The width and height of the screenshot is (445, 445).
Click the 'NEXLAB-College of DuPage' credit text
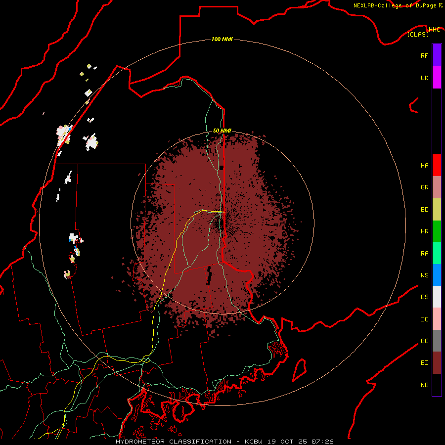click(x=395, y=5)
